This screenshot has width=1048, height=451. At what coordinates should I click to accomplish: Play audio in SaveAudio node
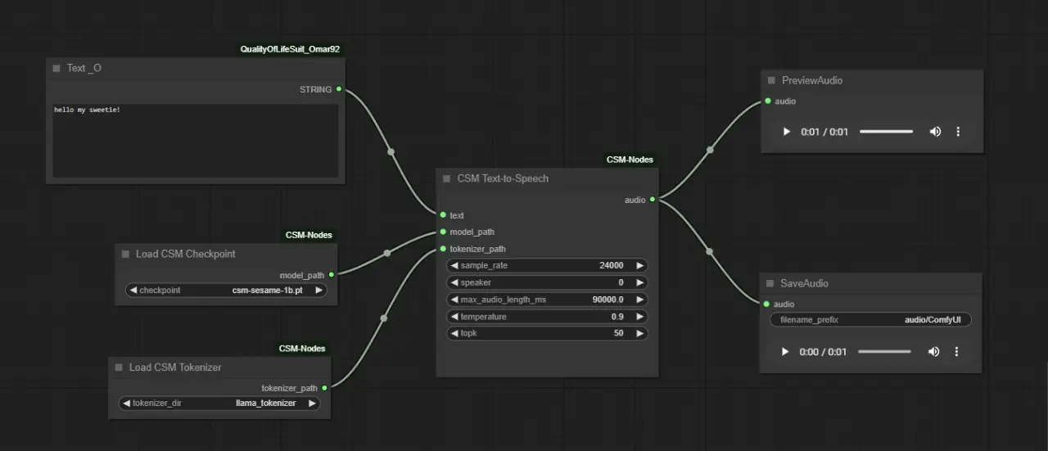click(784, 352)
